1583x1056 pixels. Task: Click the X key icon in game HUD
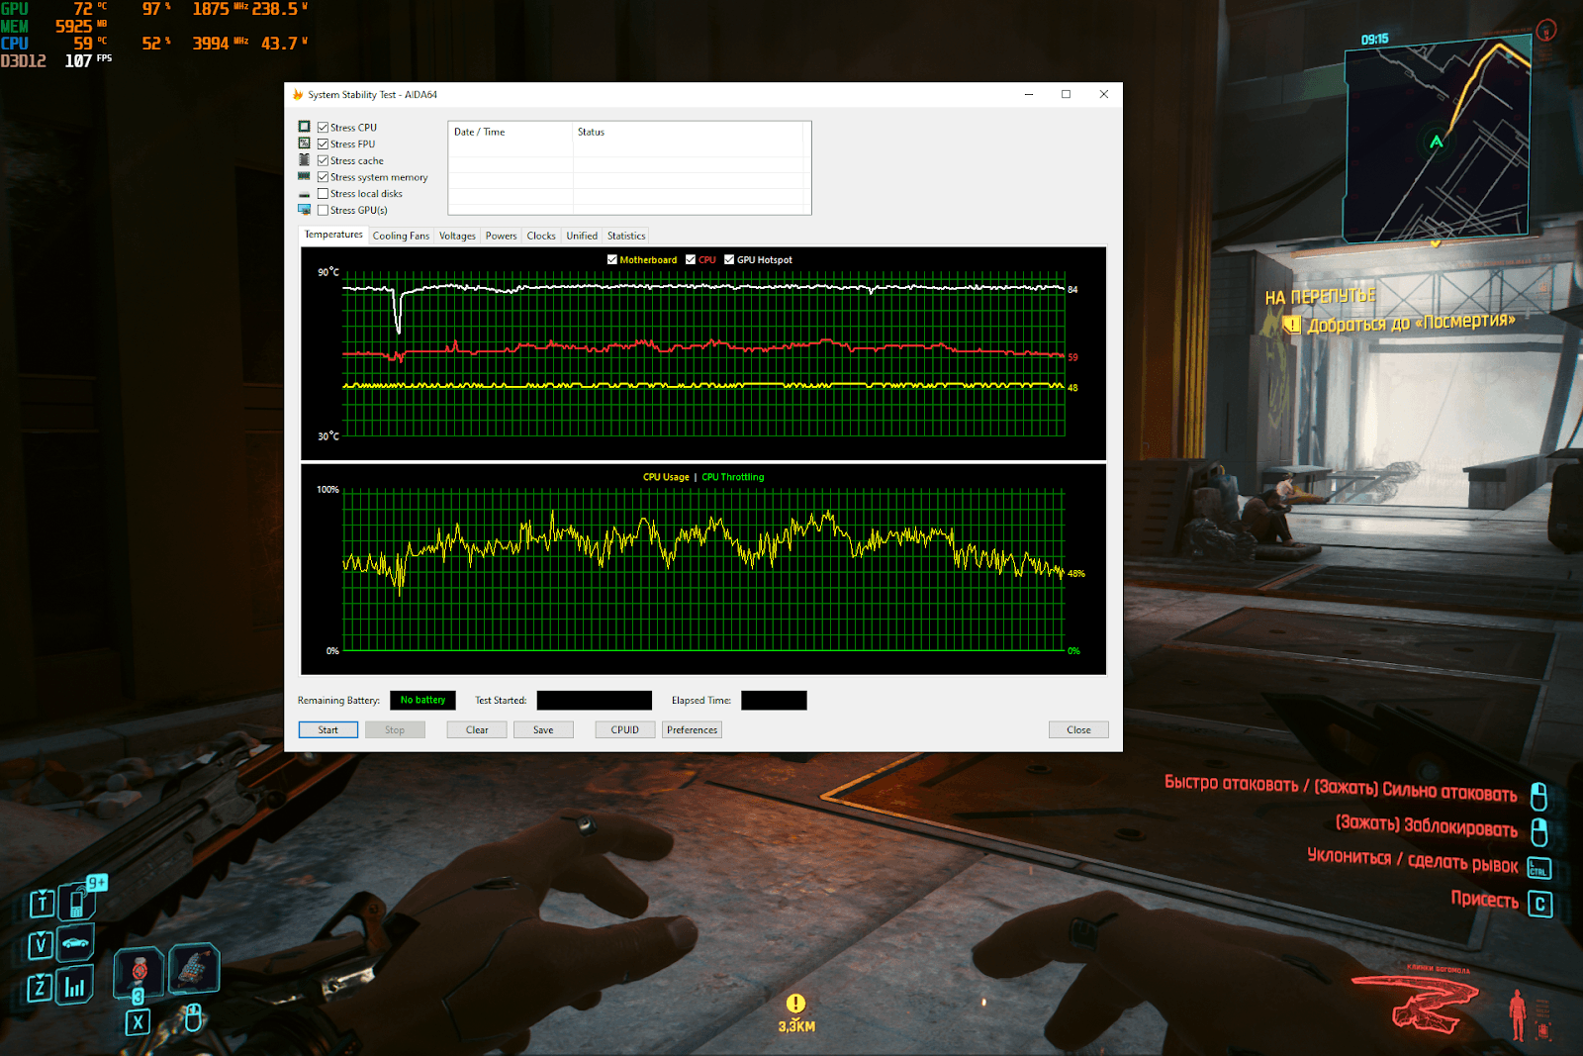coord(138,1022)
